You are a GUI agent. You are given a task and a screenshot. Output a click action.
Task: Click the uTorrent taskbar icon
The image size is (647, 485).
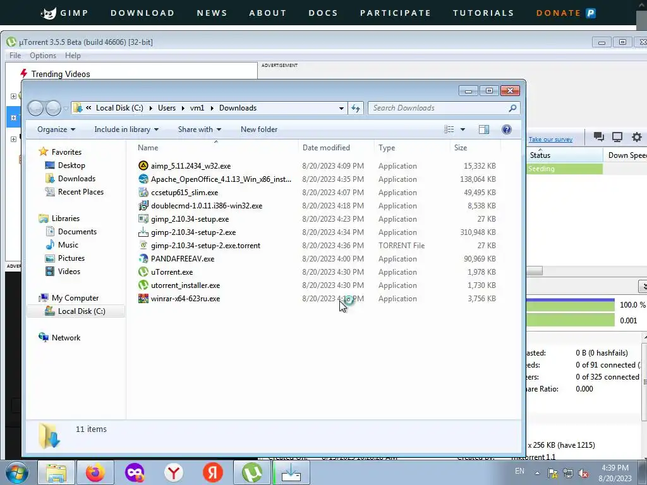point(252,472)
